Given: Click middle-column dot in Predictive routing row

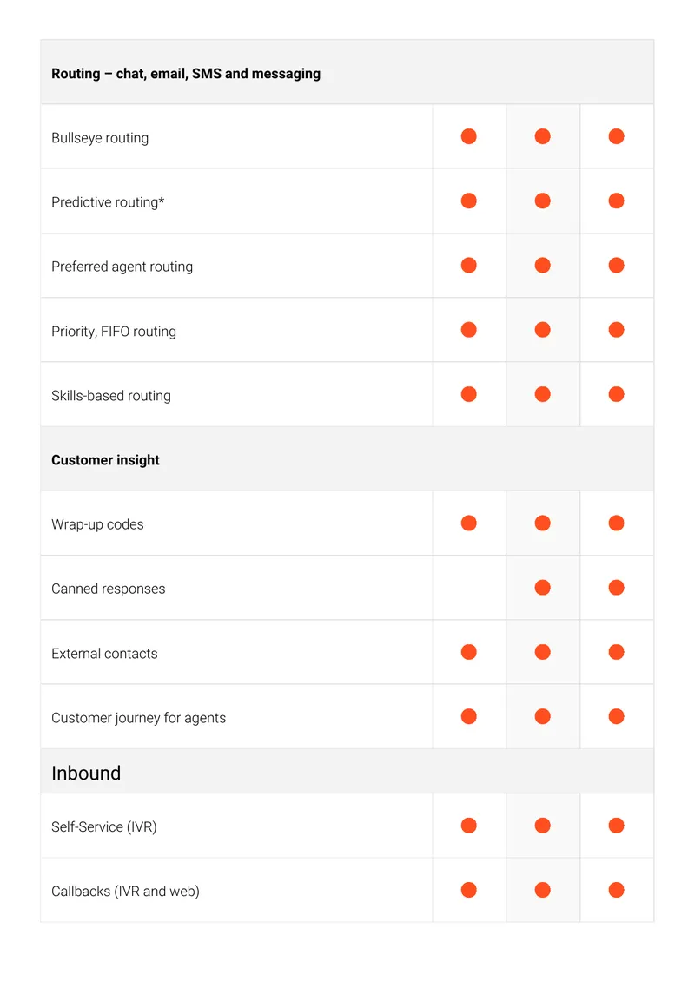Looking at the screenshot, I should click(543, 201).
